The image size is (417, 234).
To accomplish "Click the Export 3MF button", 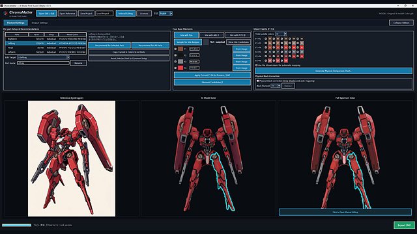I will [404, 226].
